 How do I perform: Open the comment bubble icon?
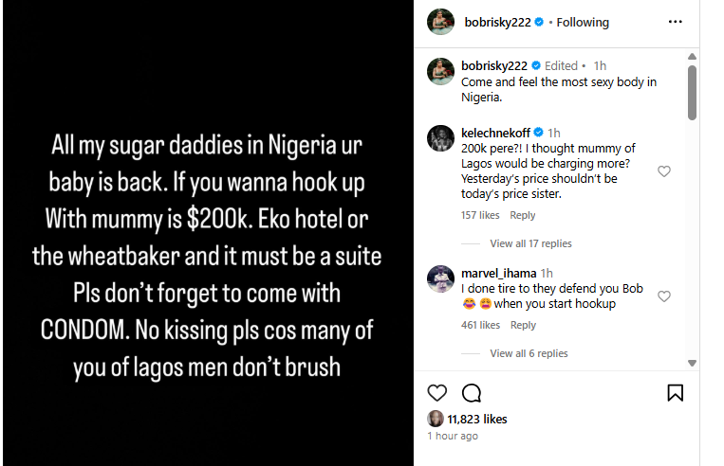[470, 392]
